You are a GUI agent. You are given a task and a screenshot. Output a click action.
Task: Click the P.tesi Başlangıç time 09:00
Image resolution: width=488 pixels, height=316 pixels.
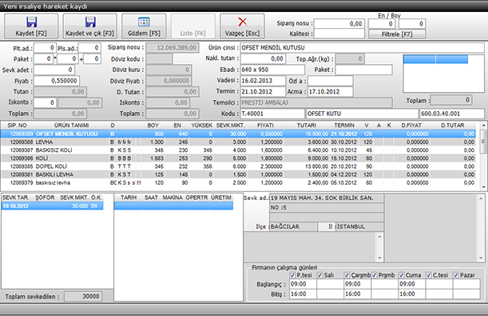[303, 284]
